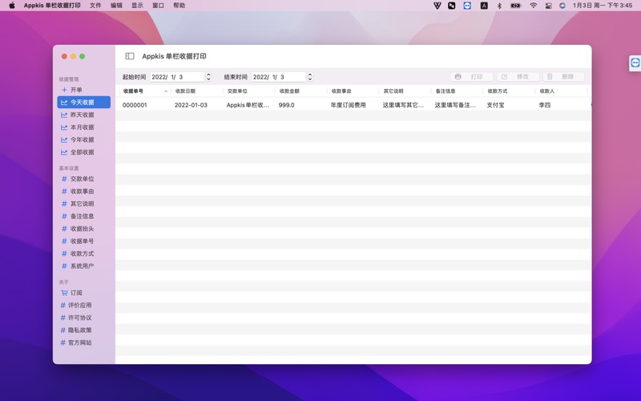
Task: Click the menu bar date and time
Action: pyautogui.click(x=603, y=6)
